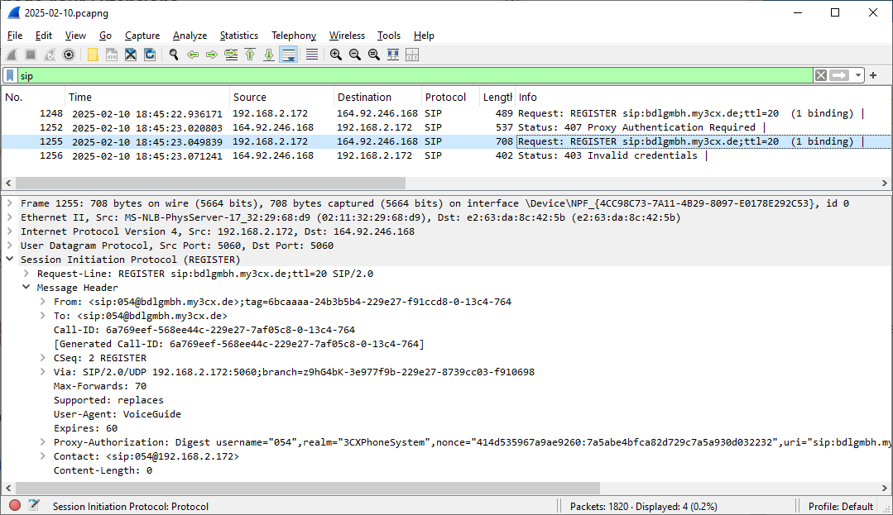
Task: Expand the Request-Line node
Action: pyautogui.click(x=26, y=274)
